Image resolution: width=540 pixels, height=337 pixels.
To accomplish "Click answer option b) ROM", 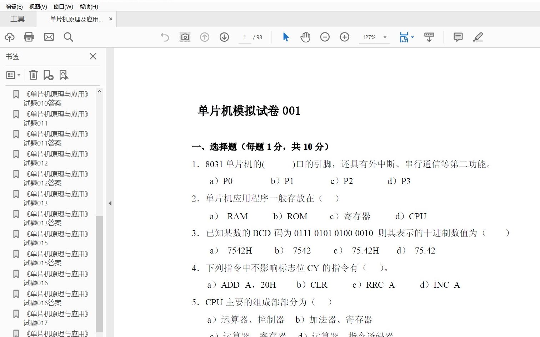I will (290, 216).
